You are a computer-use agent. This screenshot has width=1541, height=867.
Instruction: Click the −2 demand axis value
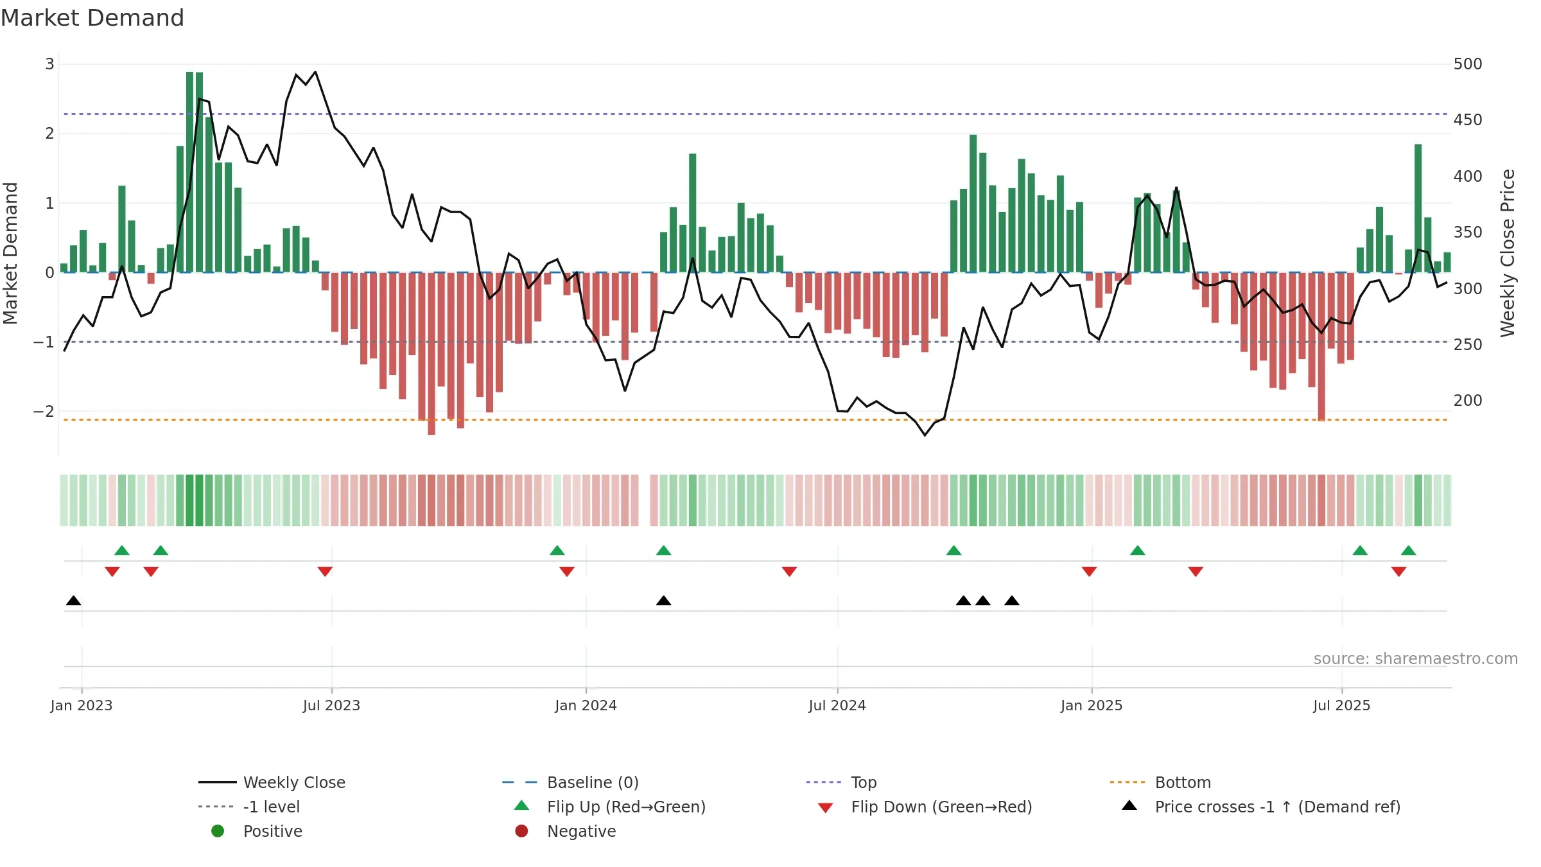coord(44,412)
